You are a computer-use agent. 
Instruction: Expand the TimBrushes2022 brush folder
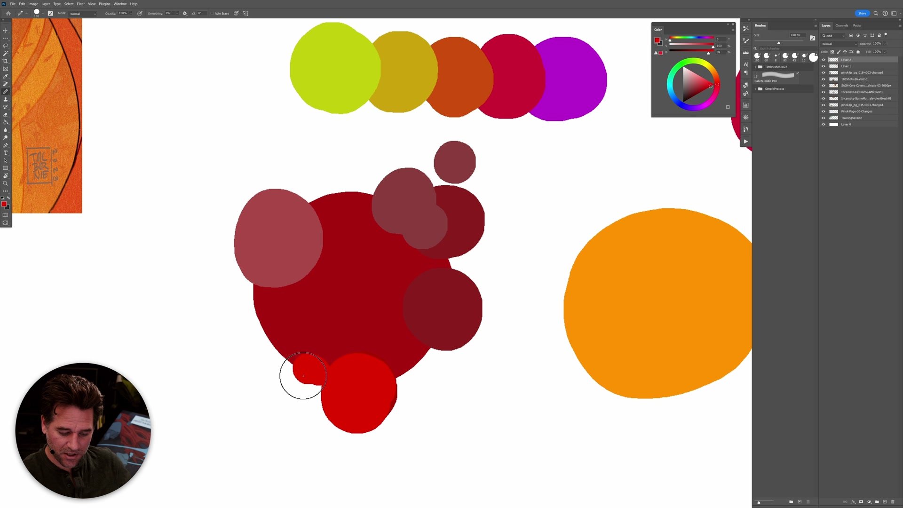[x=756, y=67]
